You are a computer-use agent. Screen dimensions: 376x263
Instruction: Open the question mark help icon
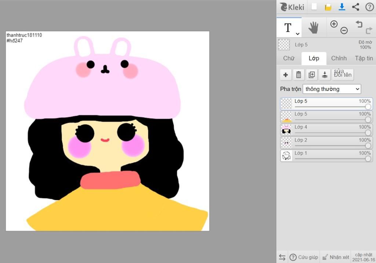pyautogui.click(x=369, y=7)
